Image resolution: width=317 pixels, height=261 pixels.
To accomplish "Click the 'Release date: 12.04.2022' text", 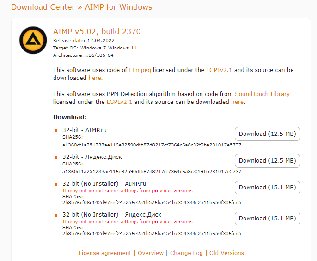I will point(84,41).
